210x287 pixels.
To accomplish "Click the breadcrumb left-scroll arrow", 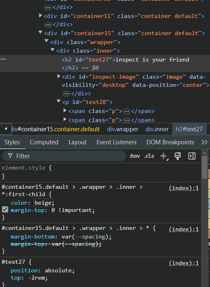I will tap(6, 129).
